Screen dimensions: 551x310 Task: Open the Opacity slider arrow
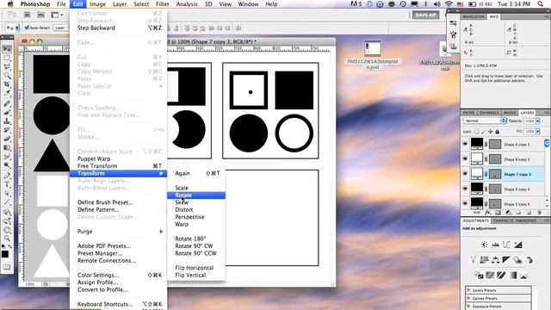537,121
